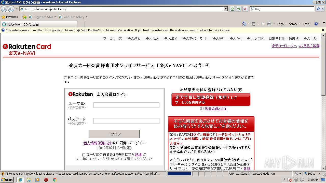Image resolution: width=326 pixels, height=183 pixels.
Task: Open the address bar dropdown arrow
Action: click(226, 9)
